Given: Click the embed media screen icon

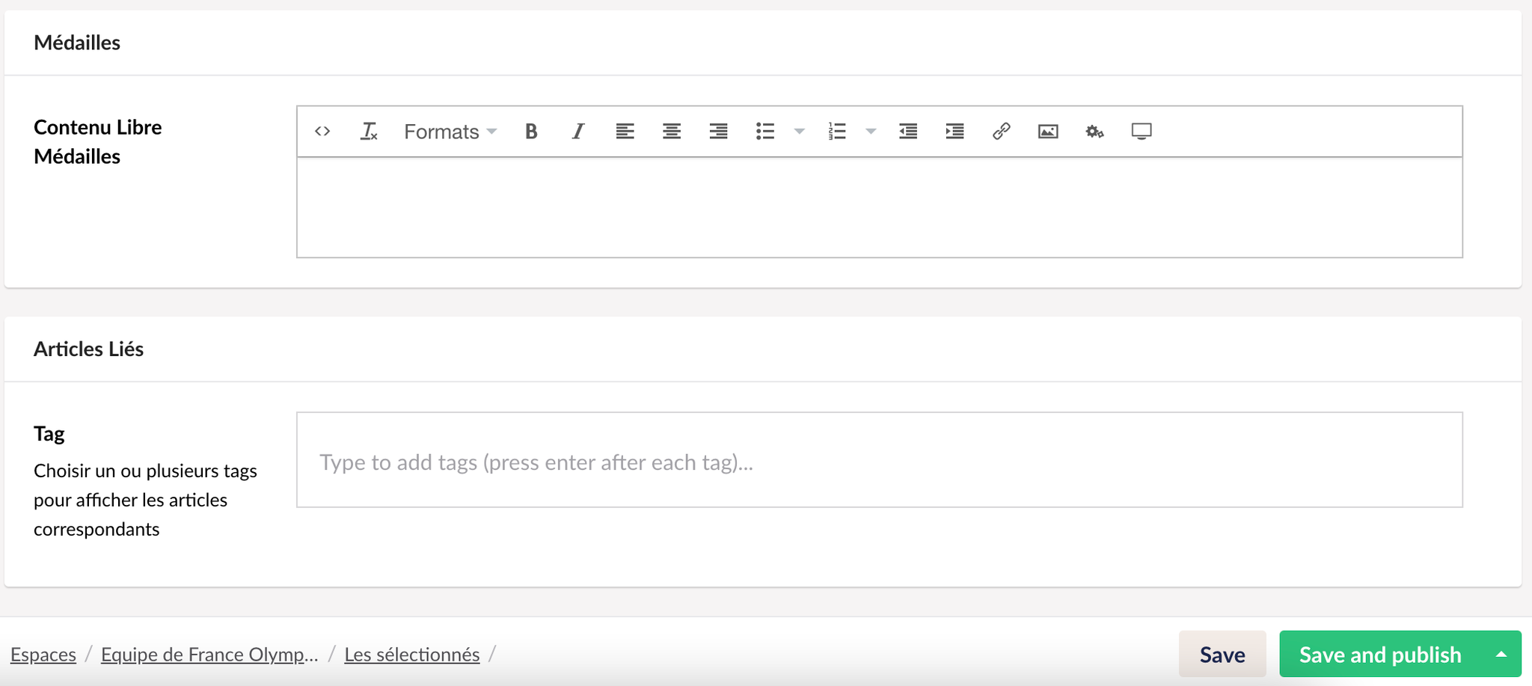Looking at the screenshot, I should coord(1142,132).
